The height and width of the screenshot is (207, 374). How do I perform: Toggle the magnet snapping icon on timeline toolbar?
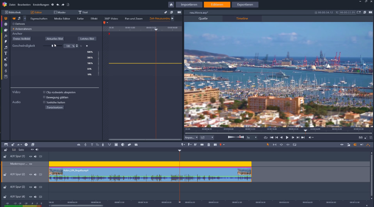[355, 144]
